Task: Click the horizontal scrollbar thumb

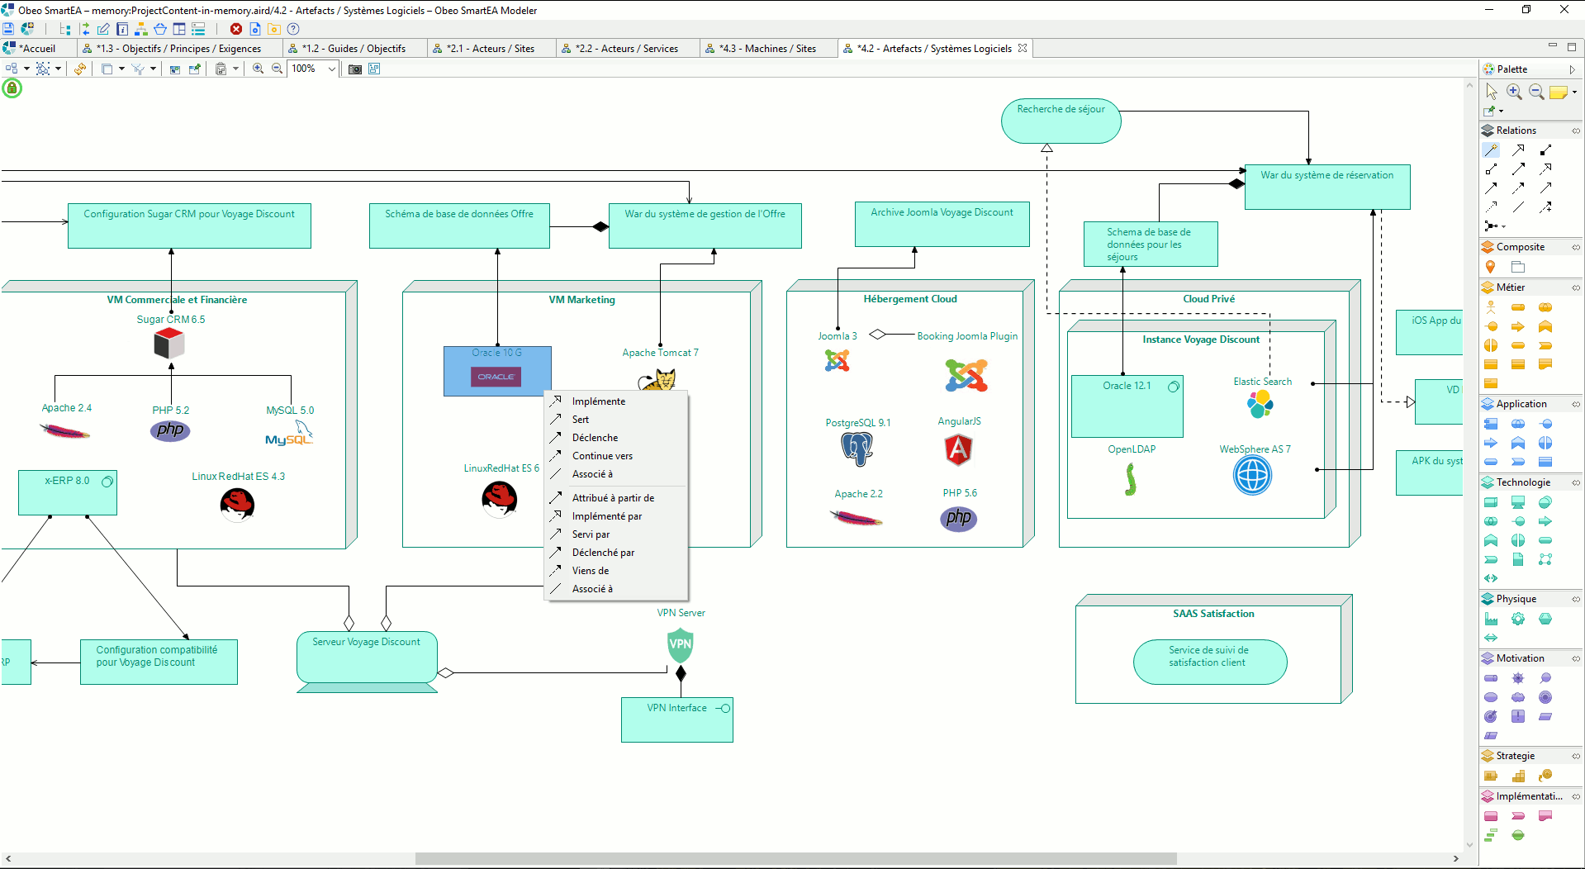Action: [x=795, y=859]
